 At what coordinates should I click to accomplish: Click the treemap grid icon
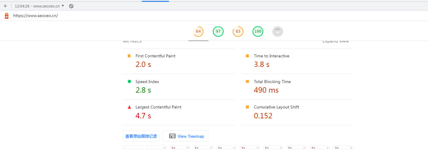click(x=172, y=136)
